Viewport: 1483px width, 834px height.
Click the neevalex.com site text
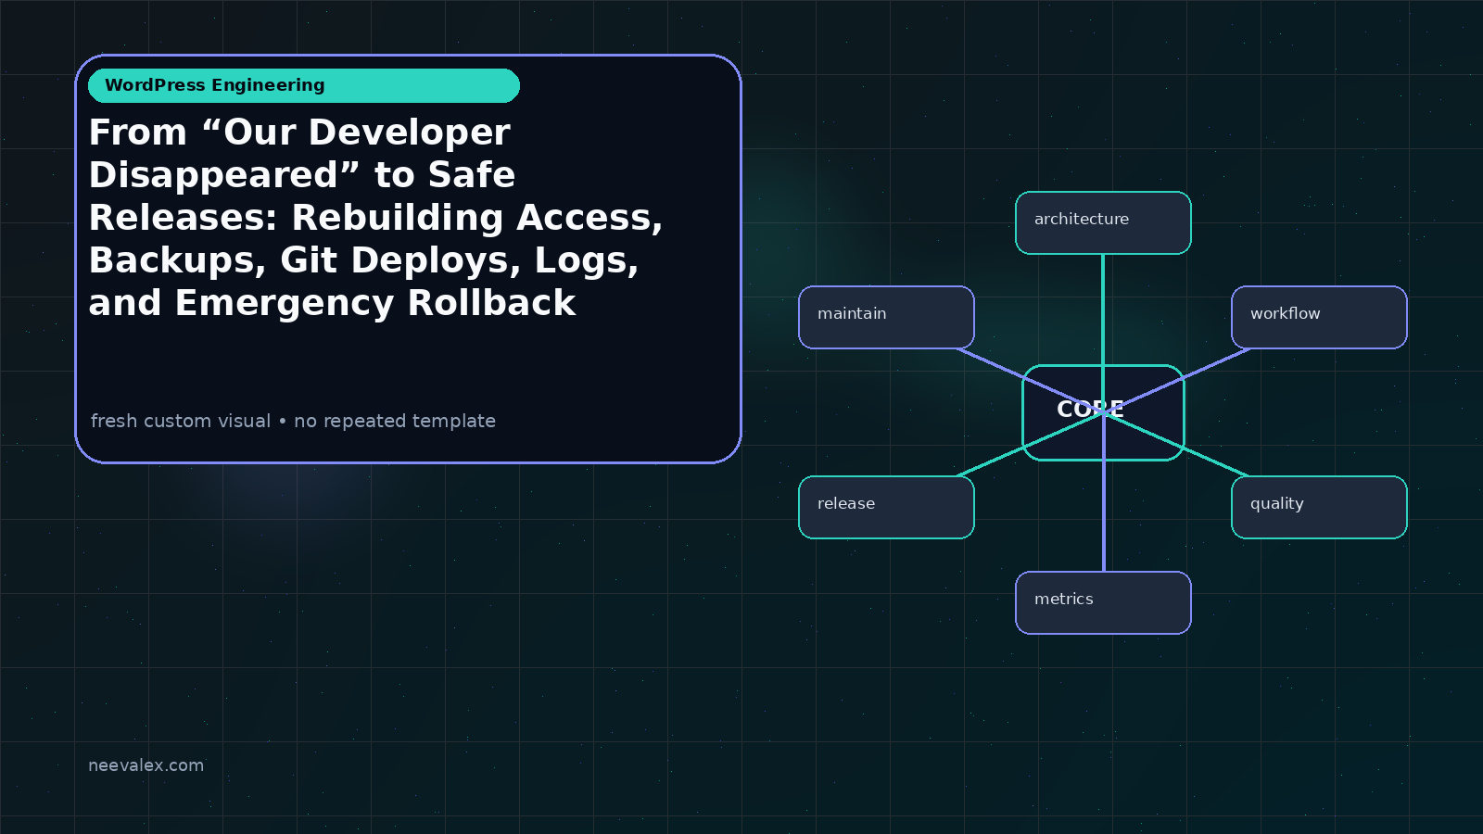pos(146,765)
